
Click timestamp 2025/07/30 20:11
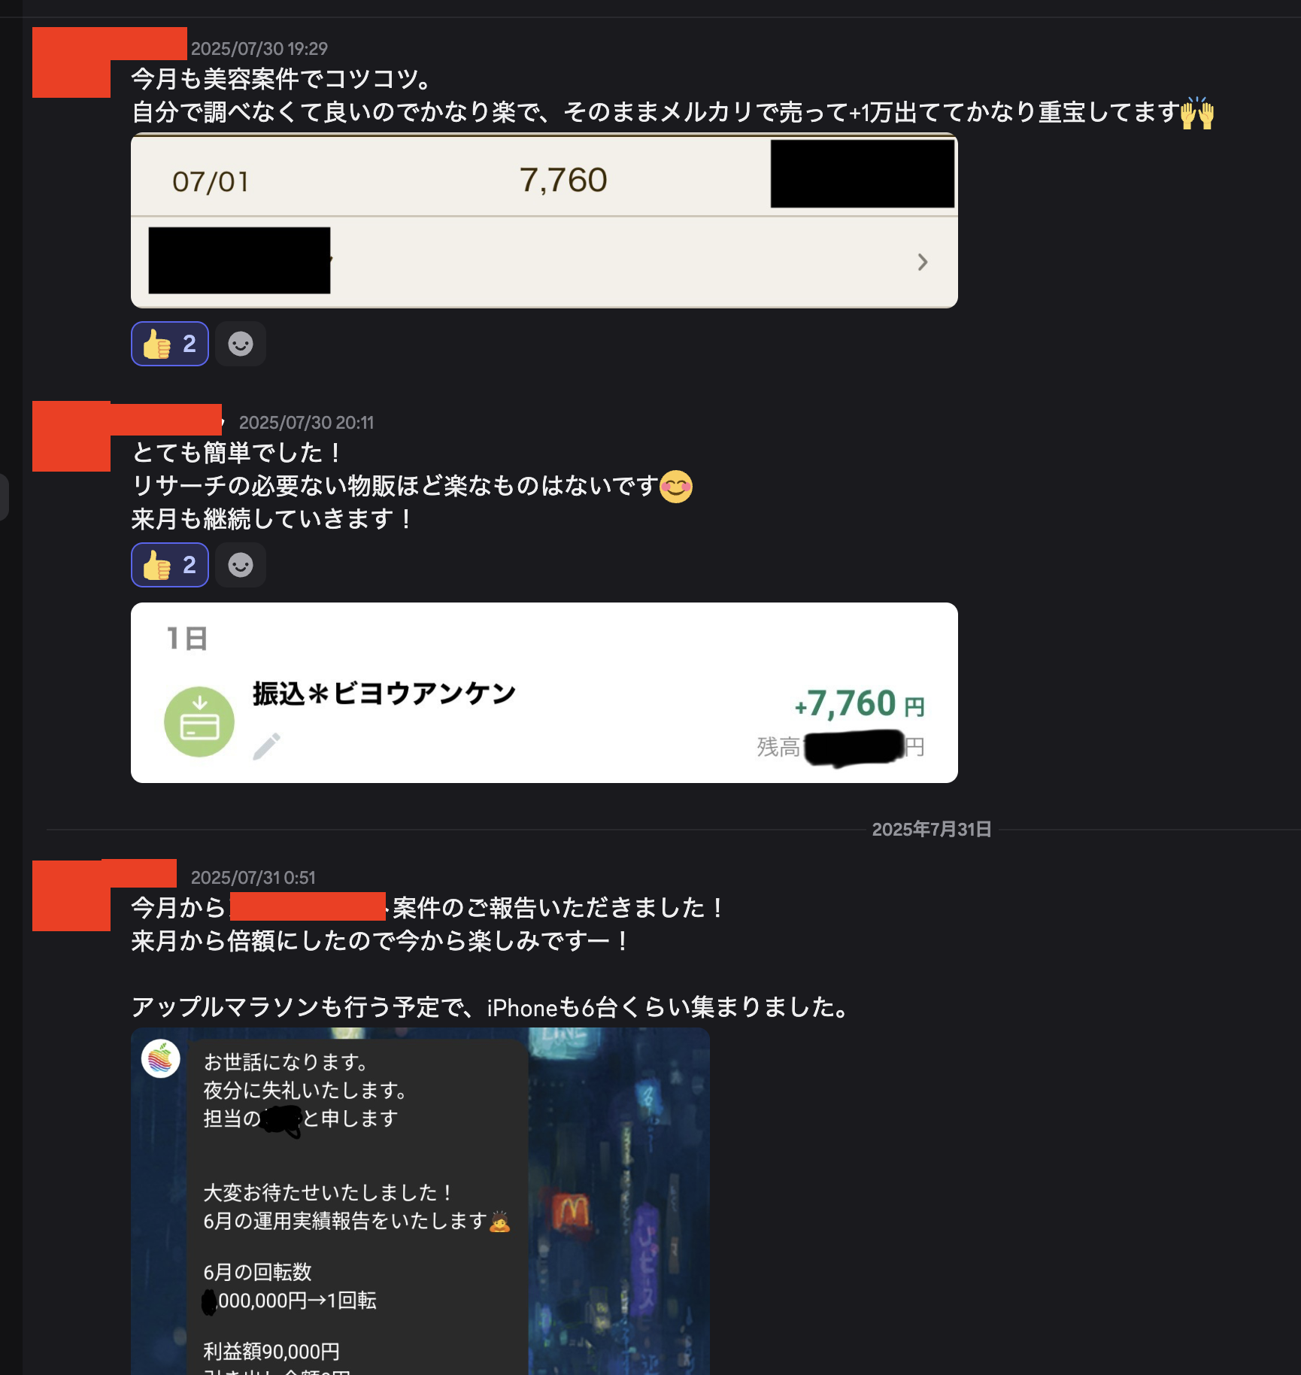point(306,423)
